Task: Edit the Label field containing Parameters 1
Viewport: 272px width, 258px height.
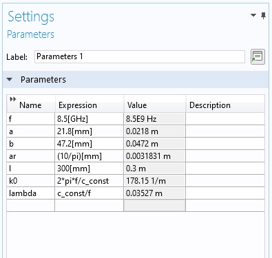Action: pyautogui.click(x=140, y=56)
